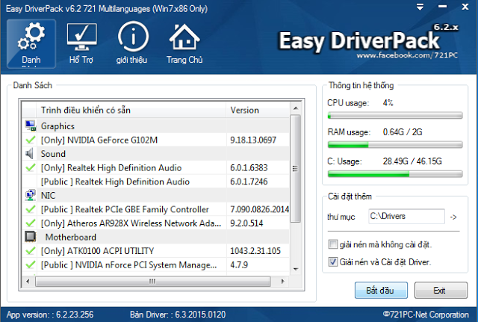Enable giải nén mà không cài đặt checkbox
This screenshot has width=478, height=322.
[x=332, y=244]
